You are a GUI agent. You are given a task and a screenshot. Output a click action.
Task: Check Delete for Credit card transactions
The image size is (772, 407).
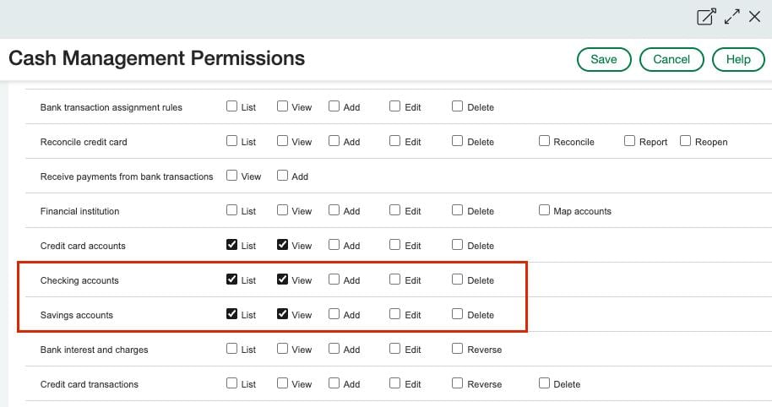pyautogui.click(x=545, y=383)
